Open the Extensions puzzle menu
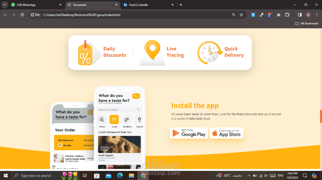This screenshot has height=180, width=322. click(x=287, y=15)
